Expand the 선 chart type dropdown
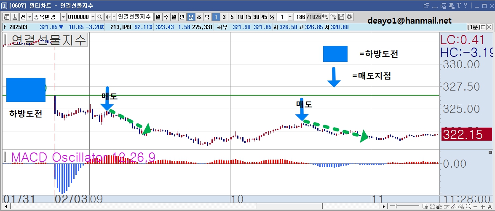Viewport: 495px width, 211px height. (29, 17)
